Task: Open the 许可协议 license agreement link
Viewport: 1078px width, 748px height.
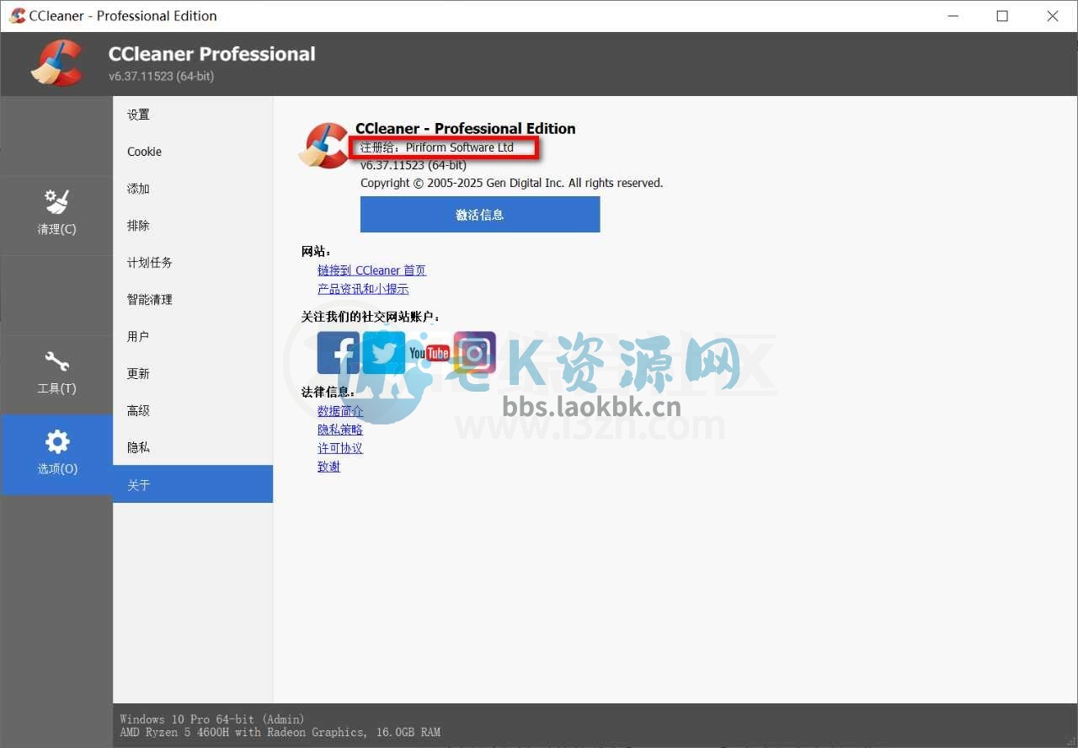Action: (x=340, y=448)
